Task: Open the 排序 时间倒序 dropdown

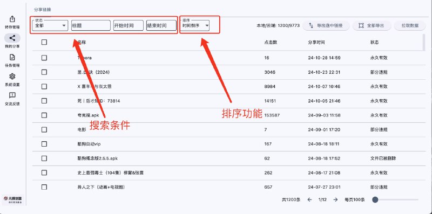Action: pos(195,25)
